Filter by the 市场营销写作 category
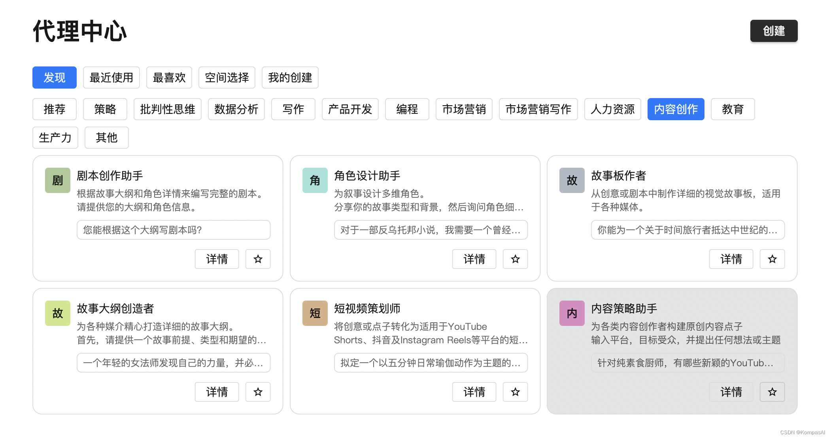 coord(538,109)
